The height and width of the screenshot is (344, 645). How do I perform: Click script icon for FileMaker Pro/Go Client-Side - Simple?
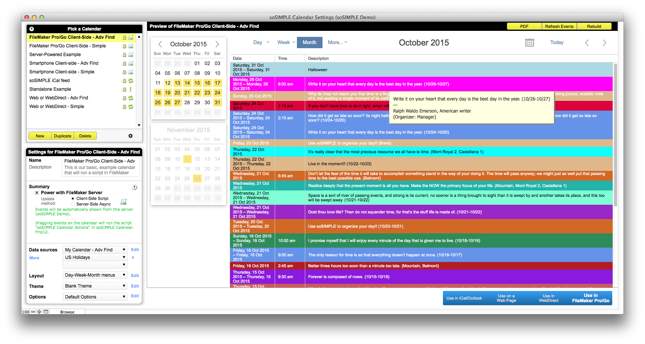pyautogui.click(x=131, y=46)
